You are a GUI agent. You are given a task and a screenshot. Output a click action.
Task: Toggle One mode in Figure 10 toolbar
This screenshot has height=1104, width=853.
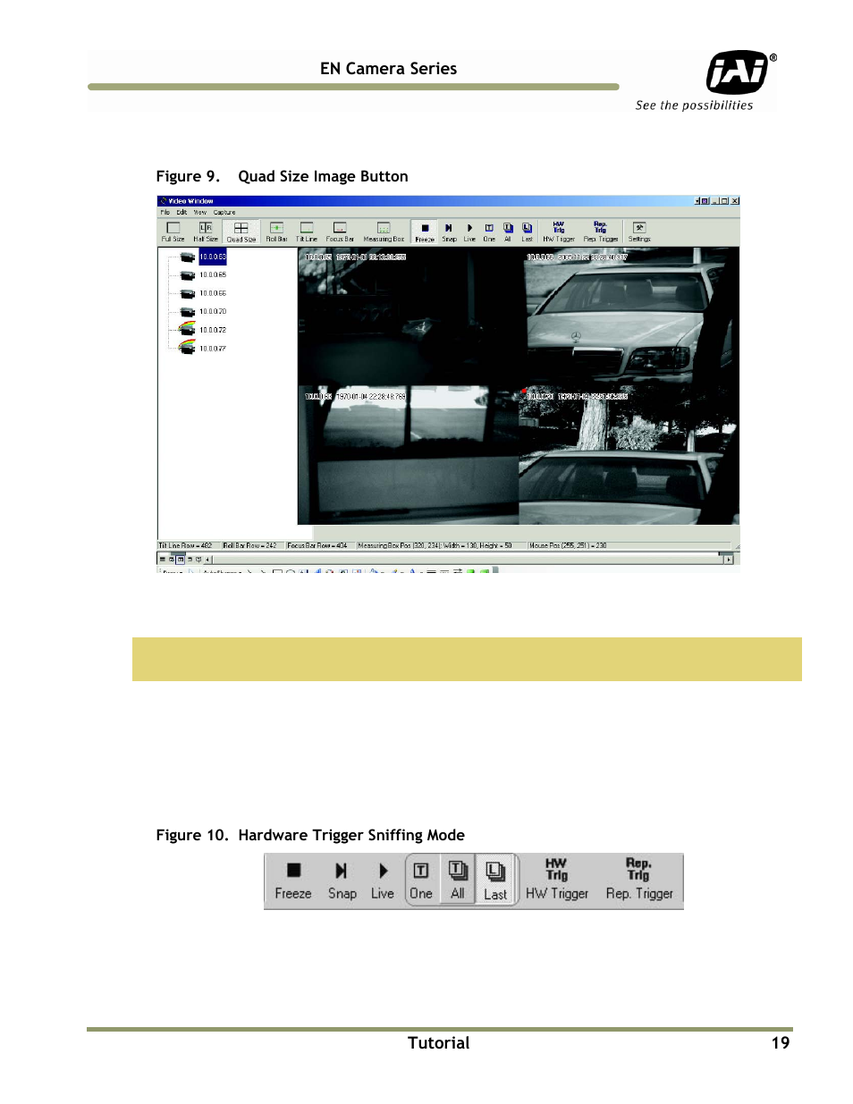[421, 881]
